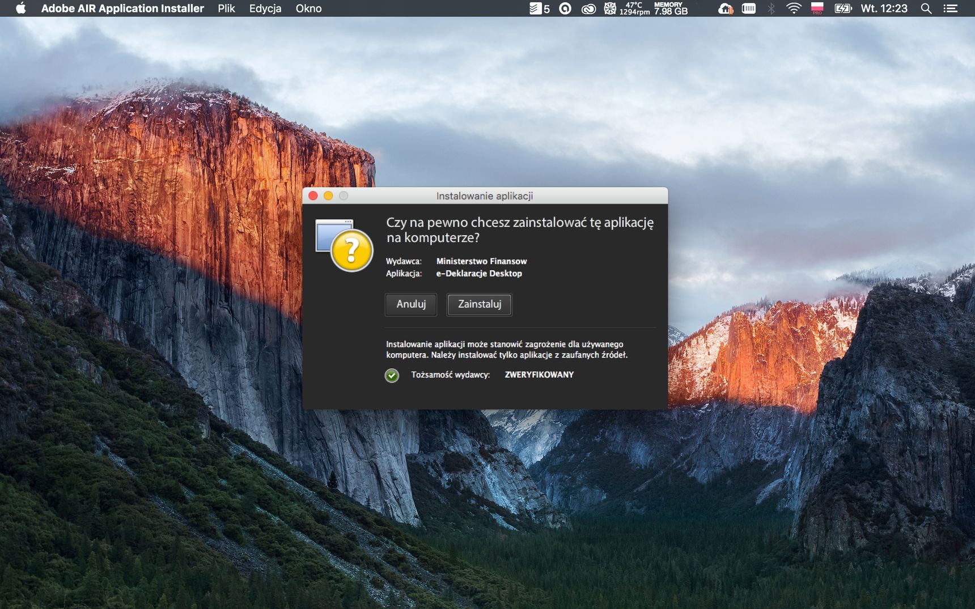Click the publisher name Ministerstwo Finansow
975x609 pixels.
tap(481, 261)
